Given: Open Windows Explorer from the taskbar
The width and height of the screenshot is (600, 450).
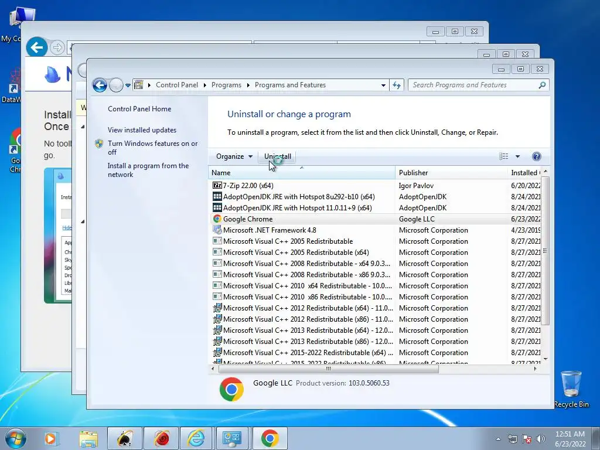Looking at the screenshot, I should point(88,438).
